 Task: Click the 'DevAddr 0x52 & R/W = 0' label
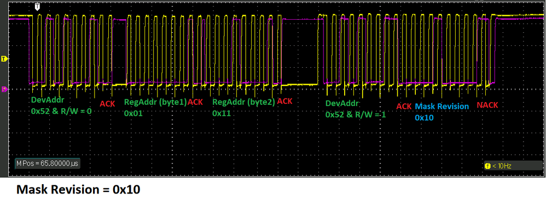(x=61, y=106)
